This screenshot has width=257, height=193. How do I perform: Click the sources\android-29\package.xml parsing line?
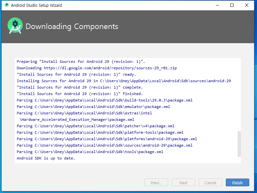[105, 145]
